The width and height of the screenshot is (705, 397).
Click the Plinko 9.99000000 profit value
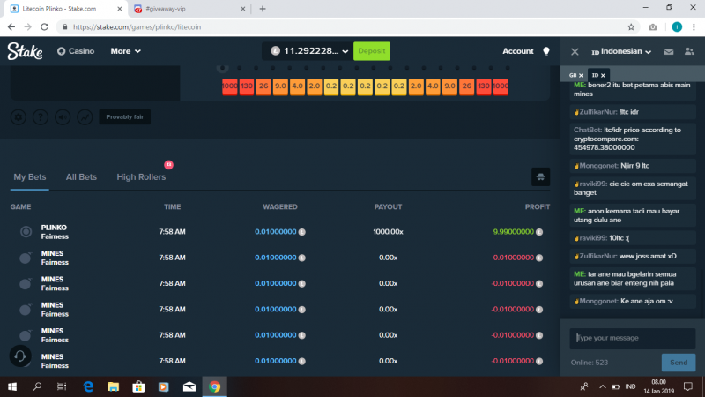coord(513,232)
